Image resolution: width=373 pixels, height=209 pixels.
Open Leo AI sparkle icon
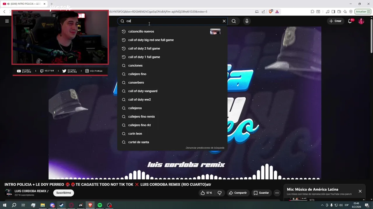click(345, 12)
